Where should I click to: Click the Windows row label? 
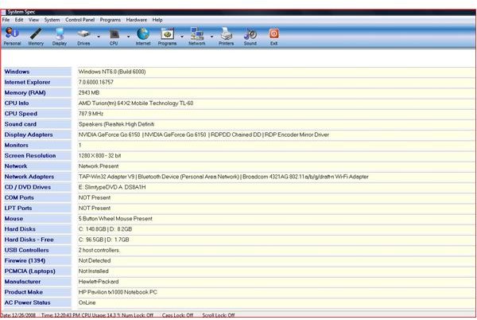coord(17,72)
